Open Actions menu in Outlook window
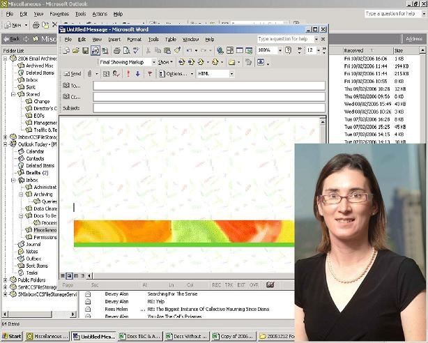This screenshot has height=343, width=428. [100, 14]
